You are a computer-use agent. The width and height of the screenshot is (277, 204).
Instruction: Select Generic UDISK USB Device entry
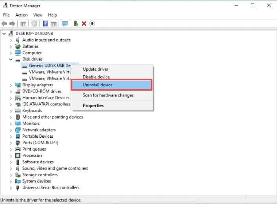[50, 66]
